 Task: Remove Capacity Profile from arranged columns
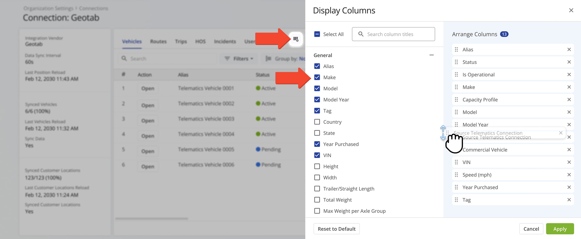[569, 100]
